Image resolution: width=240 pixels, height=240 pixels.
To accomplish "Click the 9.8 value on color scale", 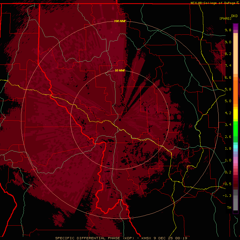I will pyautogui.click(x=228, y=30).
